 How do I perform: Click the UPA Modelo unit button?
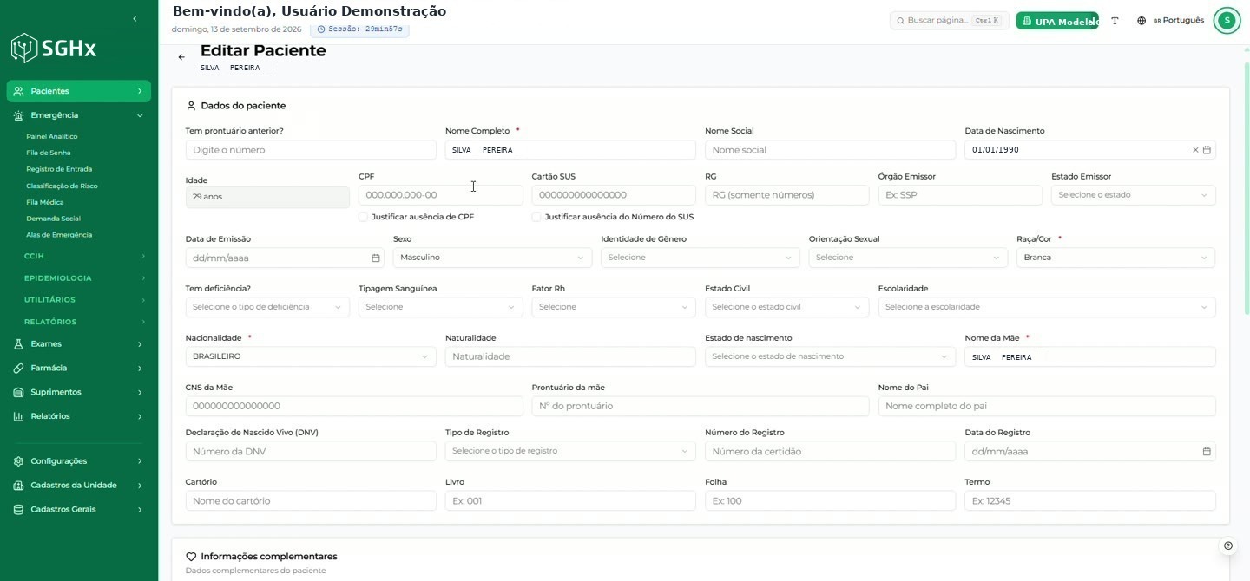point(1057,21)
